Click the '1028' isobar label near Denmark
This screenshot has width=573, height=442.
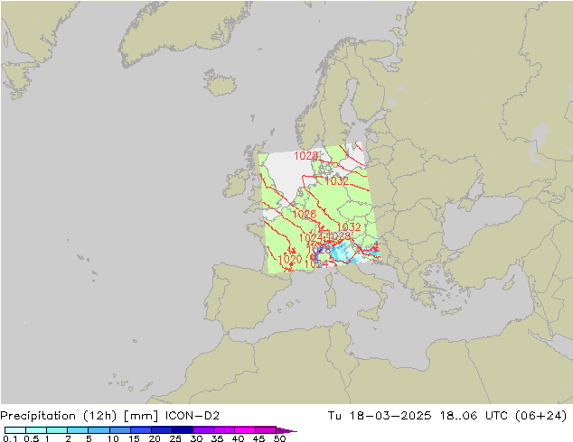pyautogui.click(x=305, y=156)
